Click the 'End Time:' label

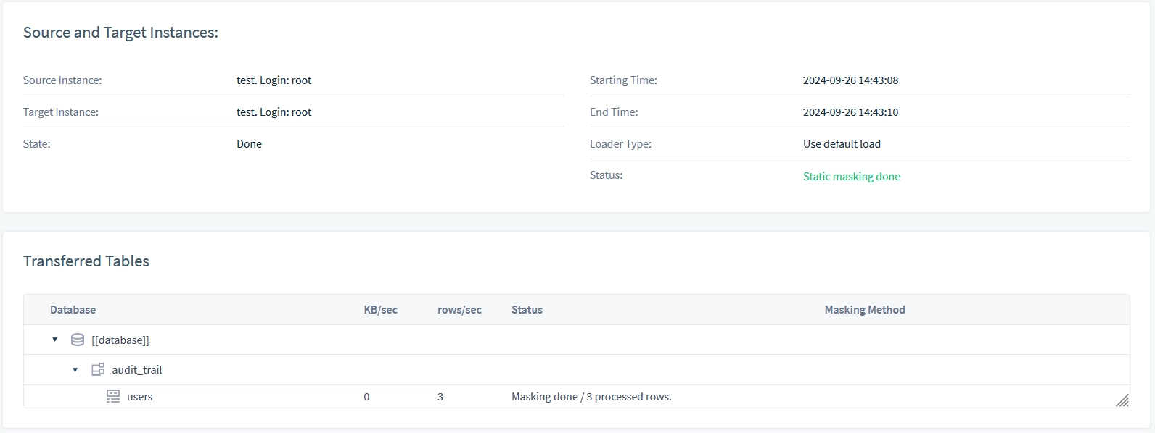tap(614, 112)
